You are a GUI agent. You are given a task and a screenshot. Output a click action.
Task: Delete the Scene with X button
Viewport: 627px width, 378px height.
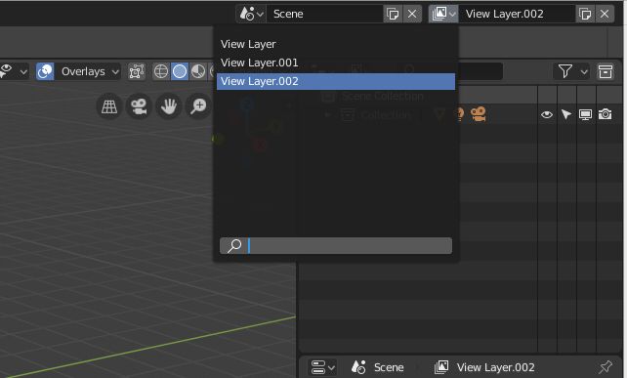pos(412,14)
